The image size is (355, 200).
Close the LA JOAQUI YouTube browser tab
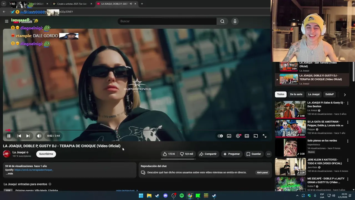pos(135,4)
